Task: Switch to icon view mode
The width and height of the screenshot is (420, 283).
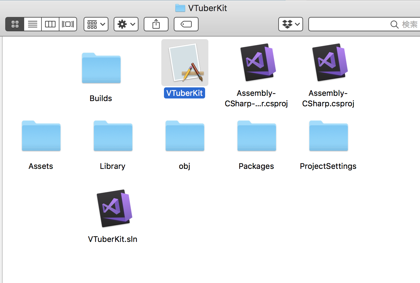Action: click(x=15, y=24)
